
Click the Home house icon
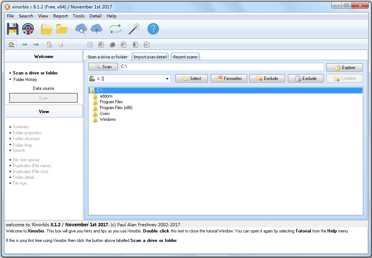(x=11, y=45)
